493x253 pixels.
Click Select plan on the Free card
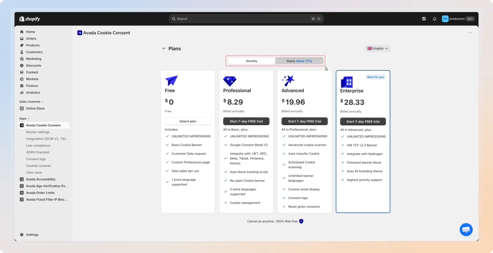(x=188, y=121)
